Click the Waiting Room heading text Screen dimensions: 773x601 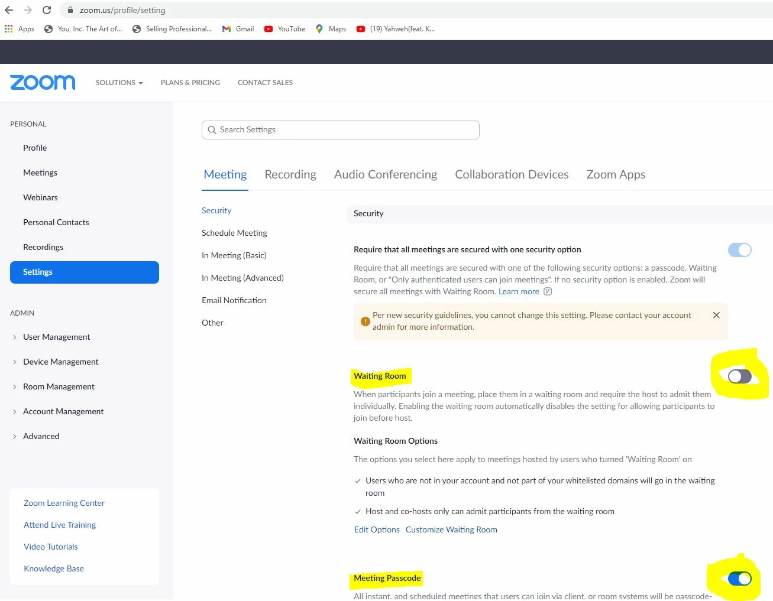(380, 376)
